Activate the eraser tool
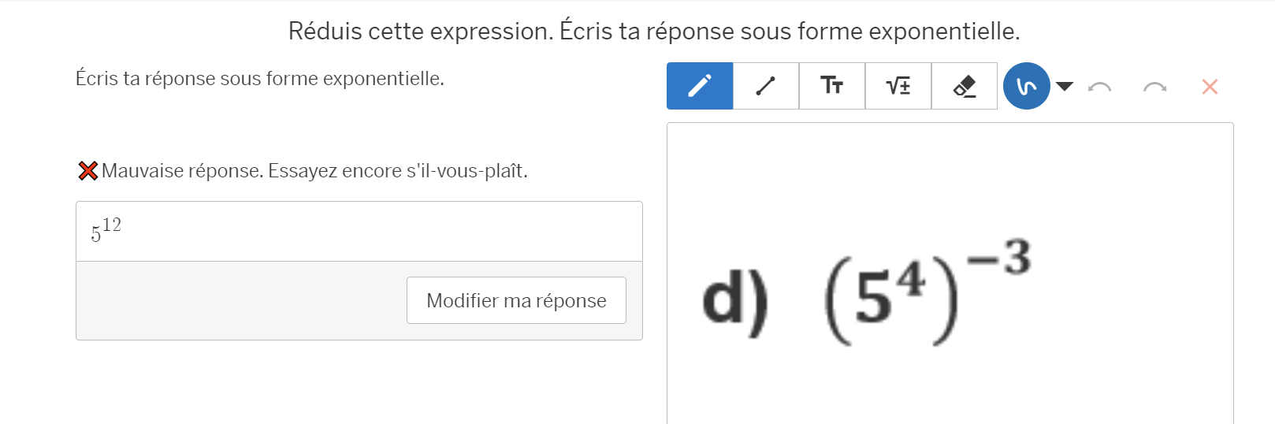 click(x=965, y=86)
